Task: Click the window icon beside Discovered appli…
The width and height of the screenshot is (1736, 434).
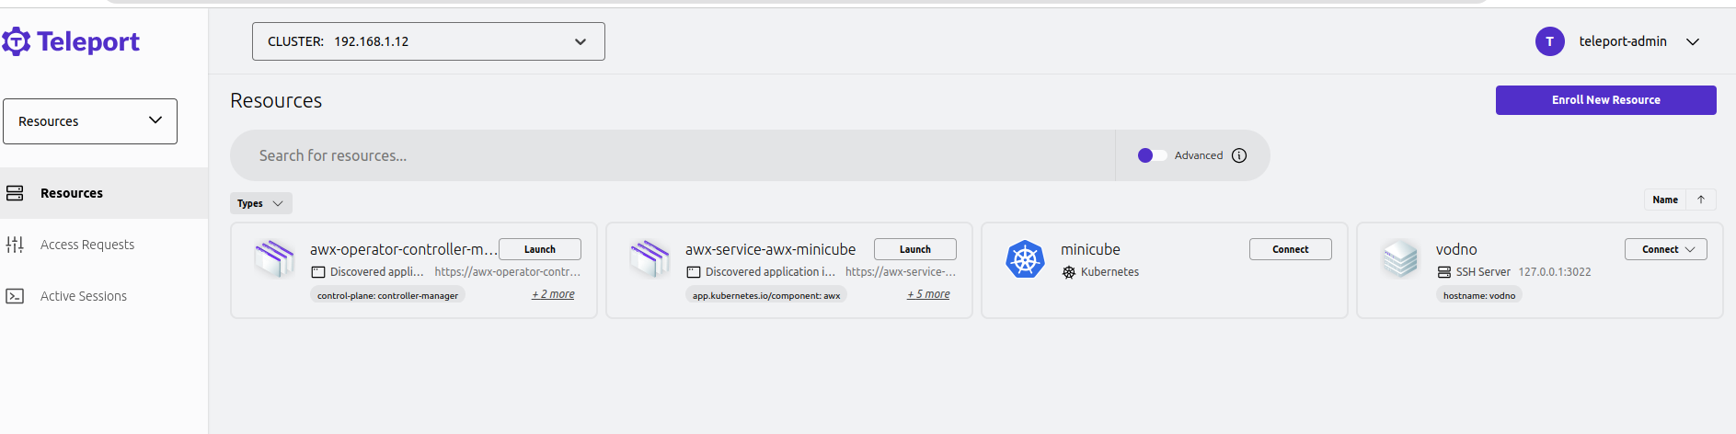Action: [318, 272]
